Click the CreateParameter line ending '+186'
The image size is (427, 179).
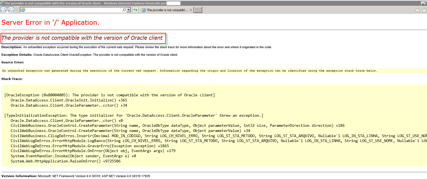tap(178, 125)
